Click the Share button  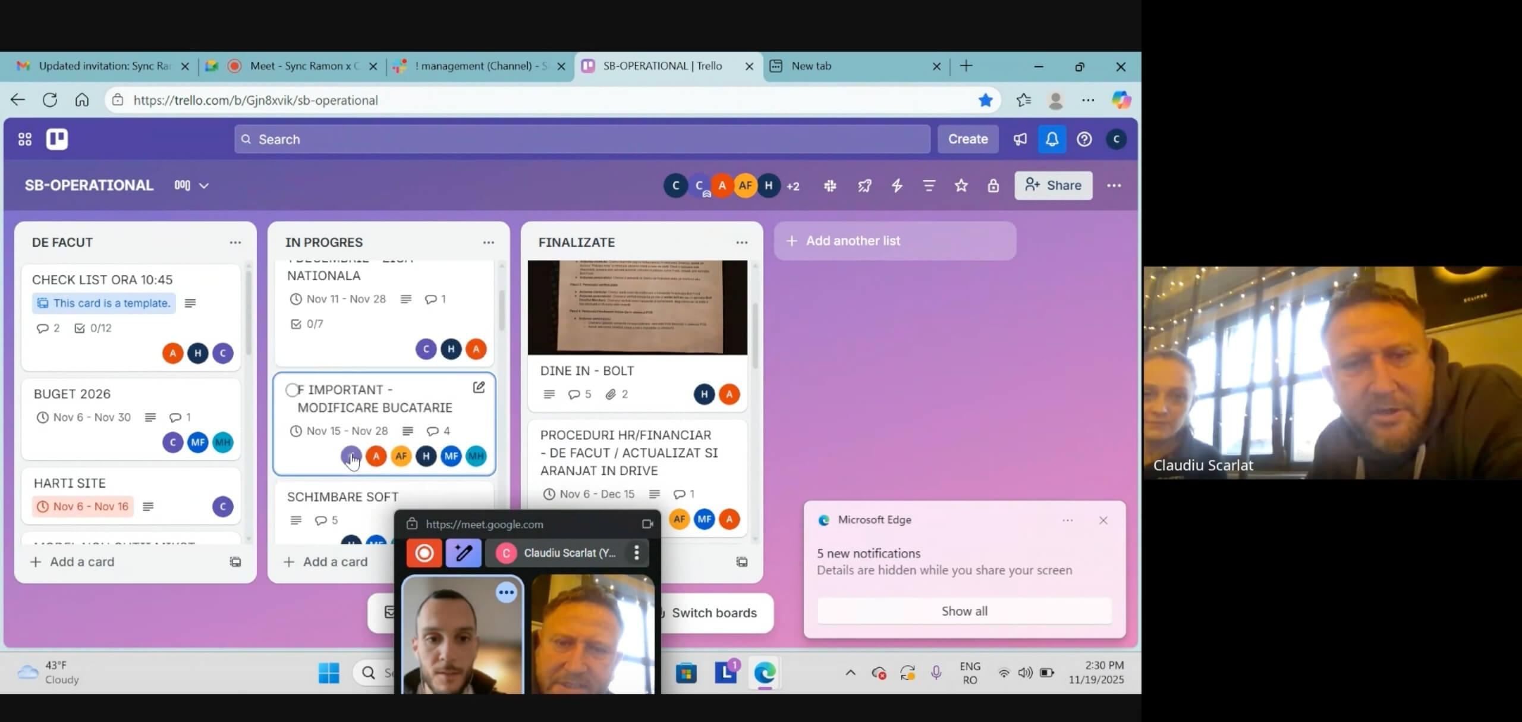[1053, 186]
